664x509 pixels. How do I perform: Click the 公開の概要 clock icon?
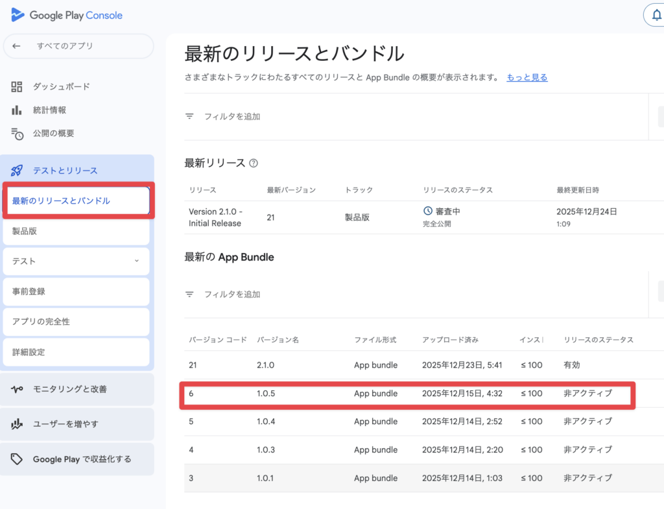pyautogui.click(x=17, y=134)
